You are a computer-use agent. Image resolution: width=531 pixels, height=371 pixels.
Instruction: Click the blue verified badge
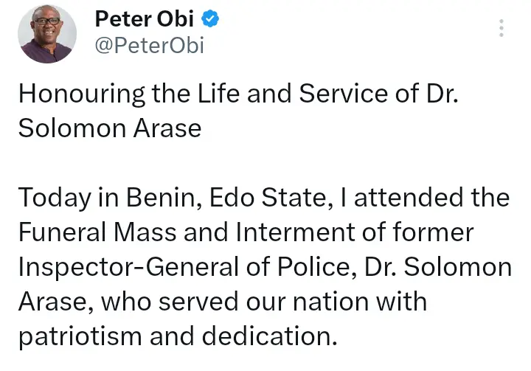click(x=210, y=21)
